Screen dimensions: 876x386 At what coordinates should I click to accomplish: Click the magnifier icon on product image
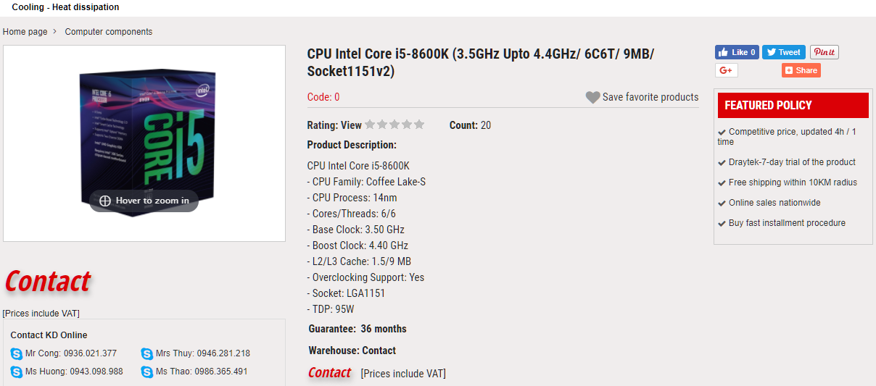[105, 201]
